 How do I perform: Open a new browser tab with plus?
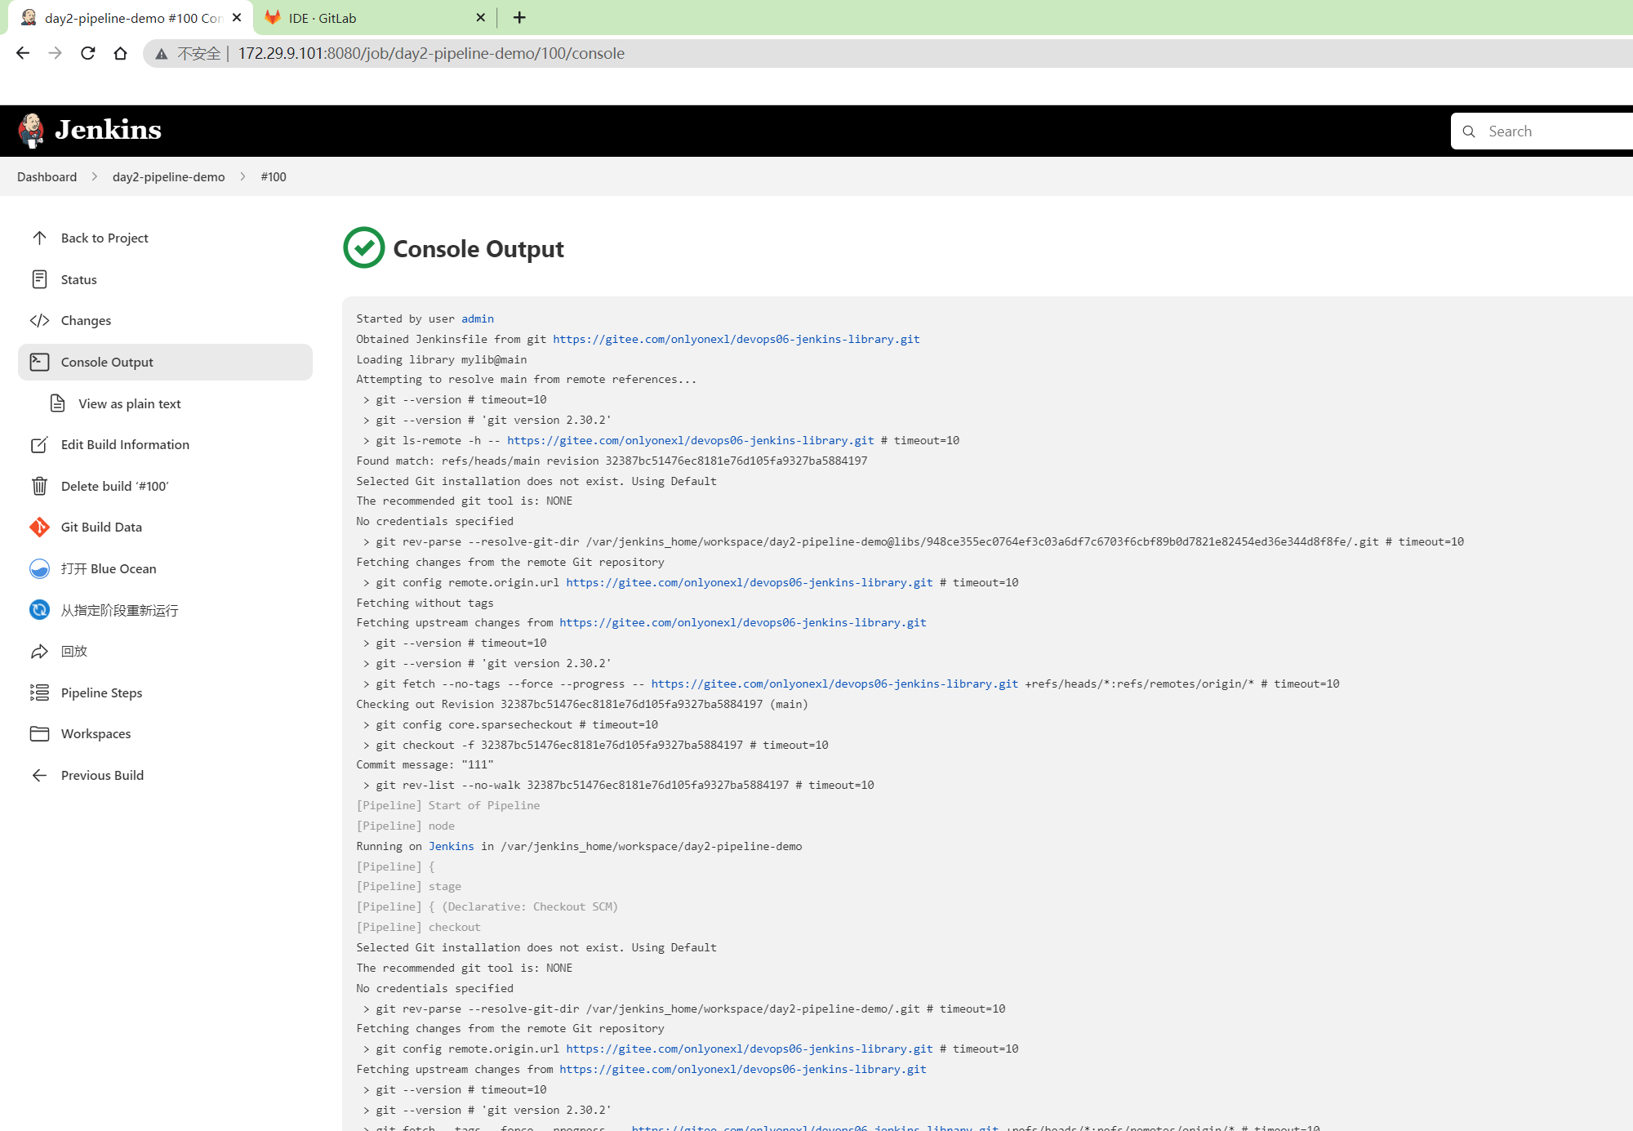coord(519,17)
